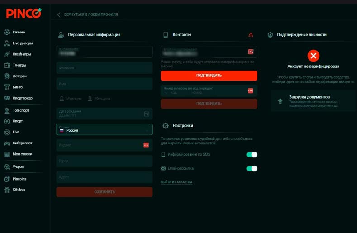Select the Мужчина gender option

71,98
